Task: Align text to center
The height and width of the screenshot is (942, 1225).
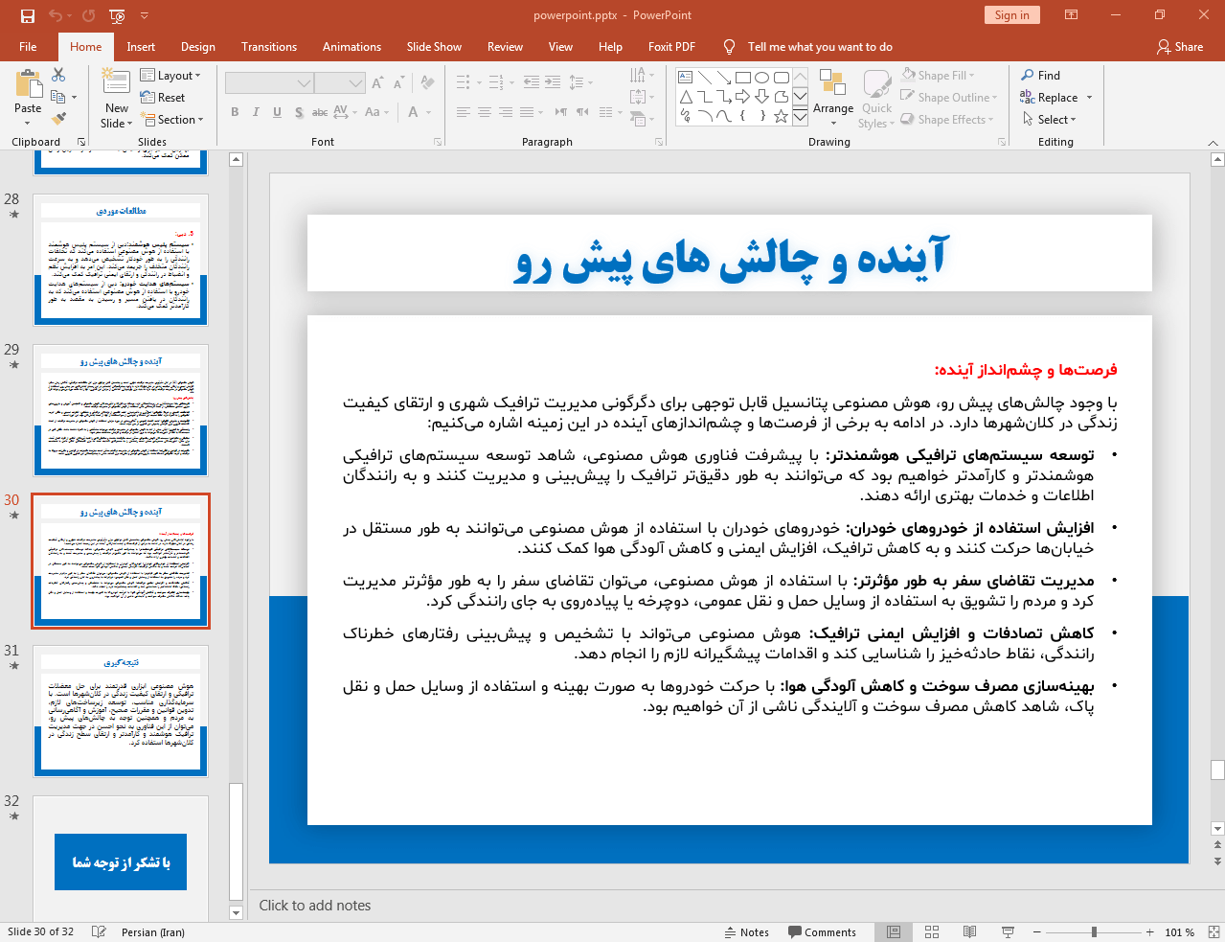Action: (x=485, y=112)
